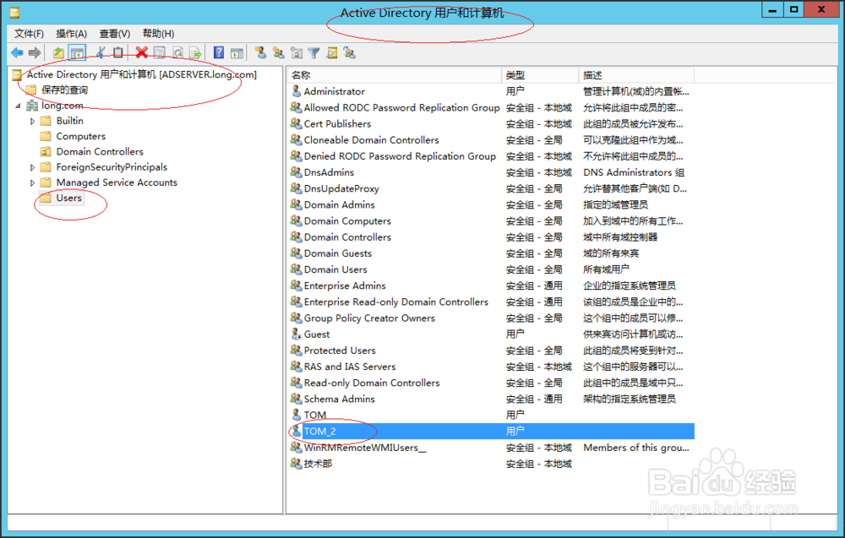Click the add-to-group toolbar icon
The width and height of the screenshot is (845, 538).
[350, 52]
